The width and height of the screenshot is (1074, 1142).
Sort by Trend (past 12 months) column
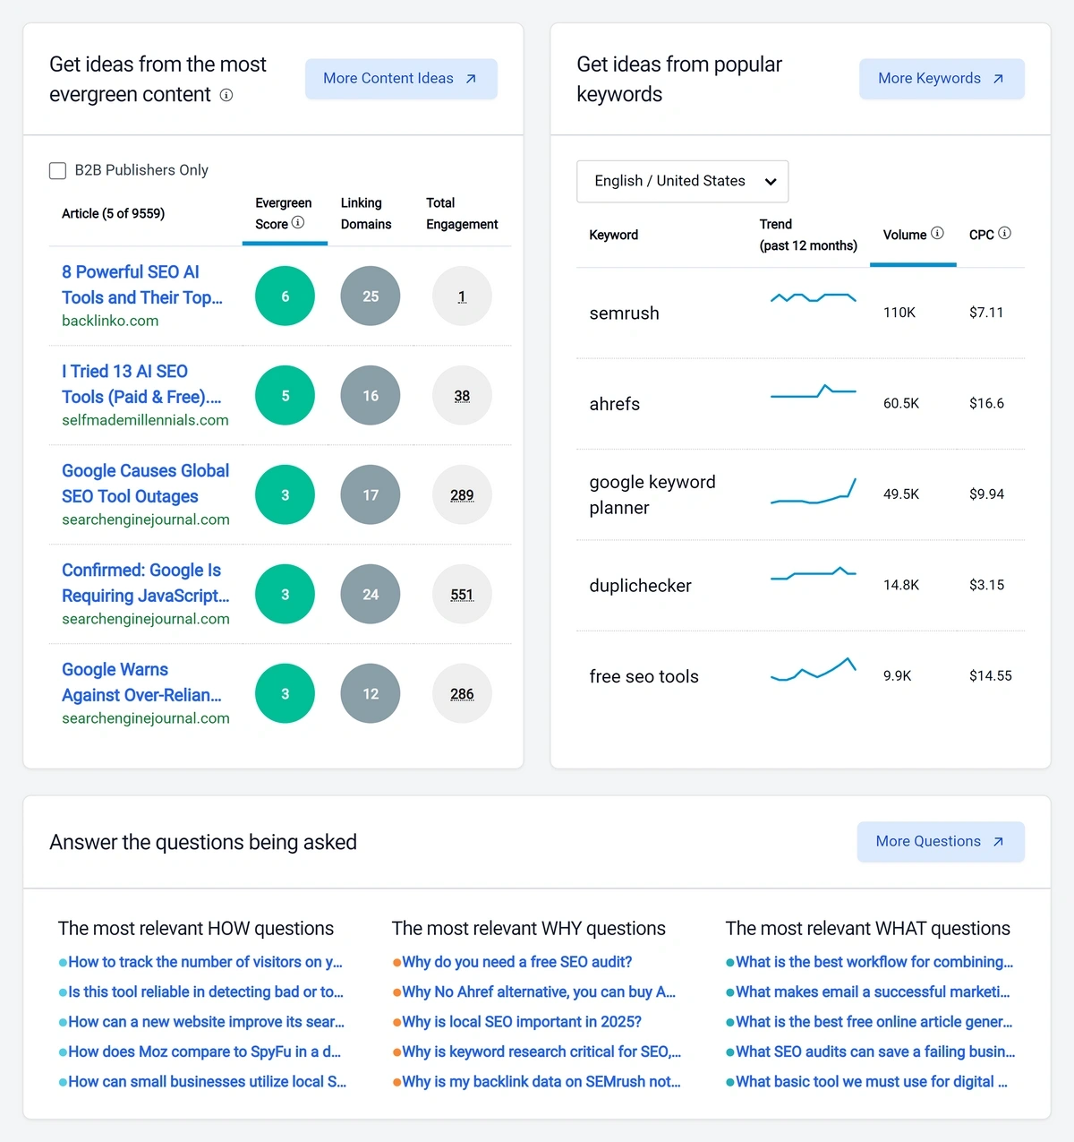tap(808, 235)
